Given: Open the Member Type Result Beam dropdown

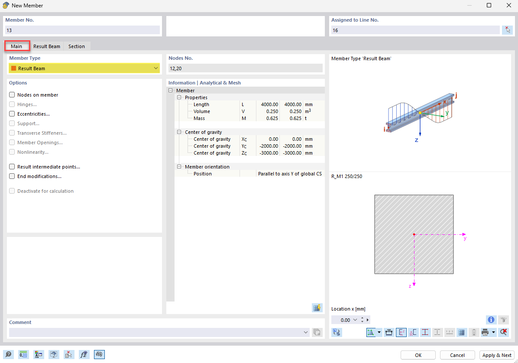Looking at the screenshot, I should pyautogui.click(x=84, y=68).
